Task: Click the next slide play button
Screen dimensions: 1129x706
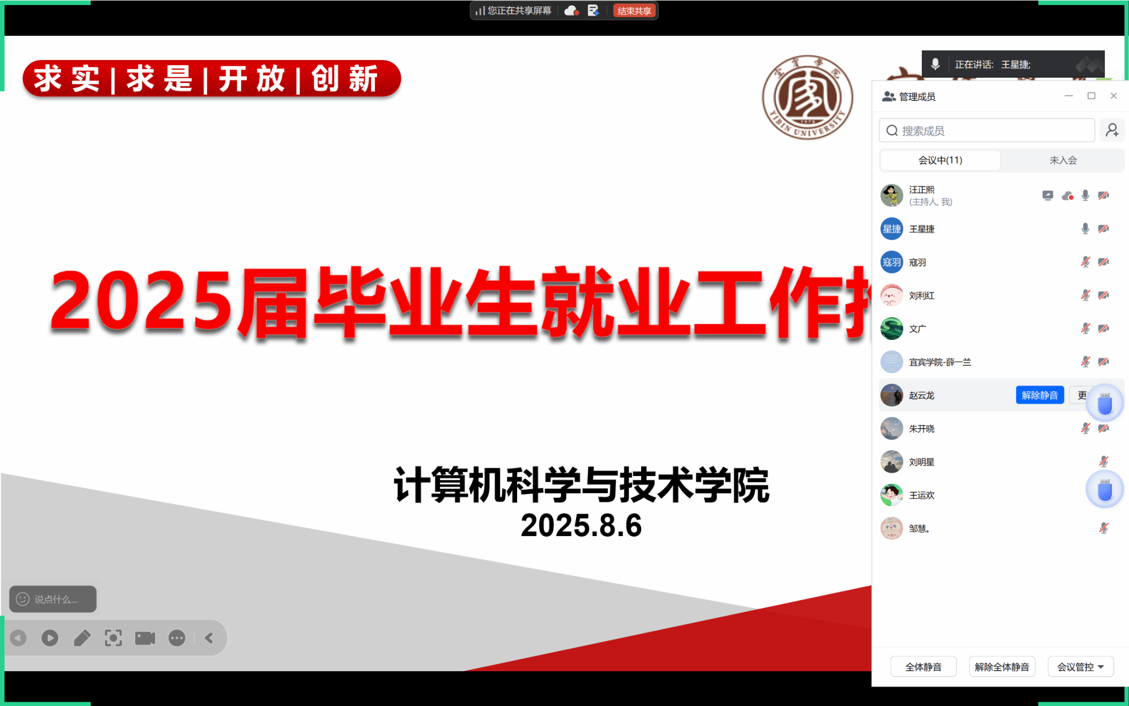Action: tap(50, 638)
